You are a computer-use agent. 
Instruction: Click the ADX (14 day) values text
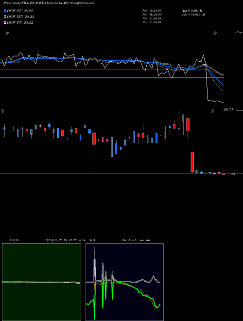pyautogui.click(x=136, y=240)
